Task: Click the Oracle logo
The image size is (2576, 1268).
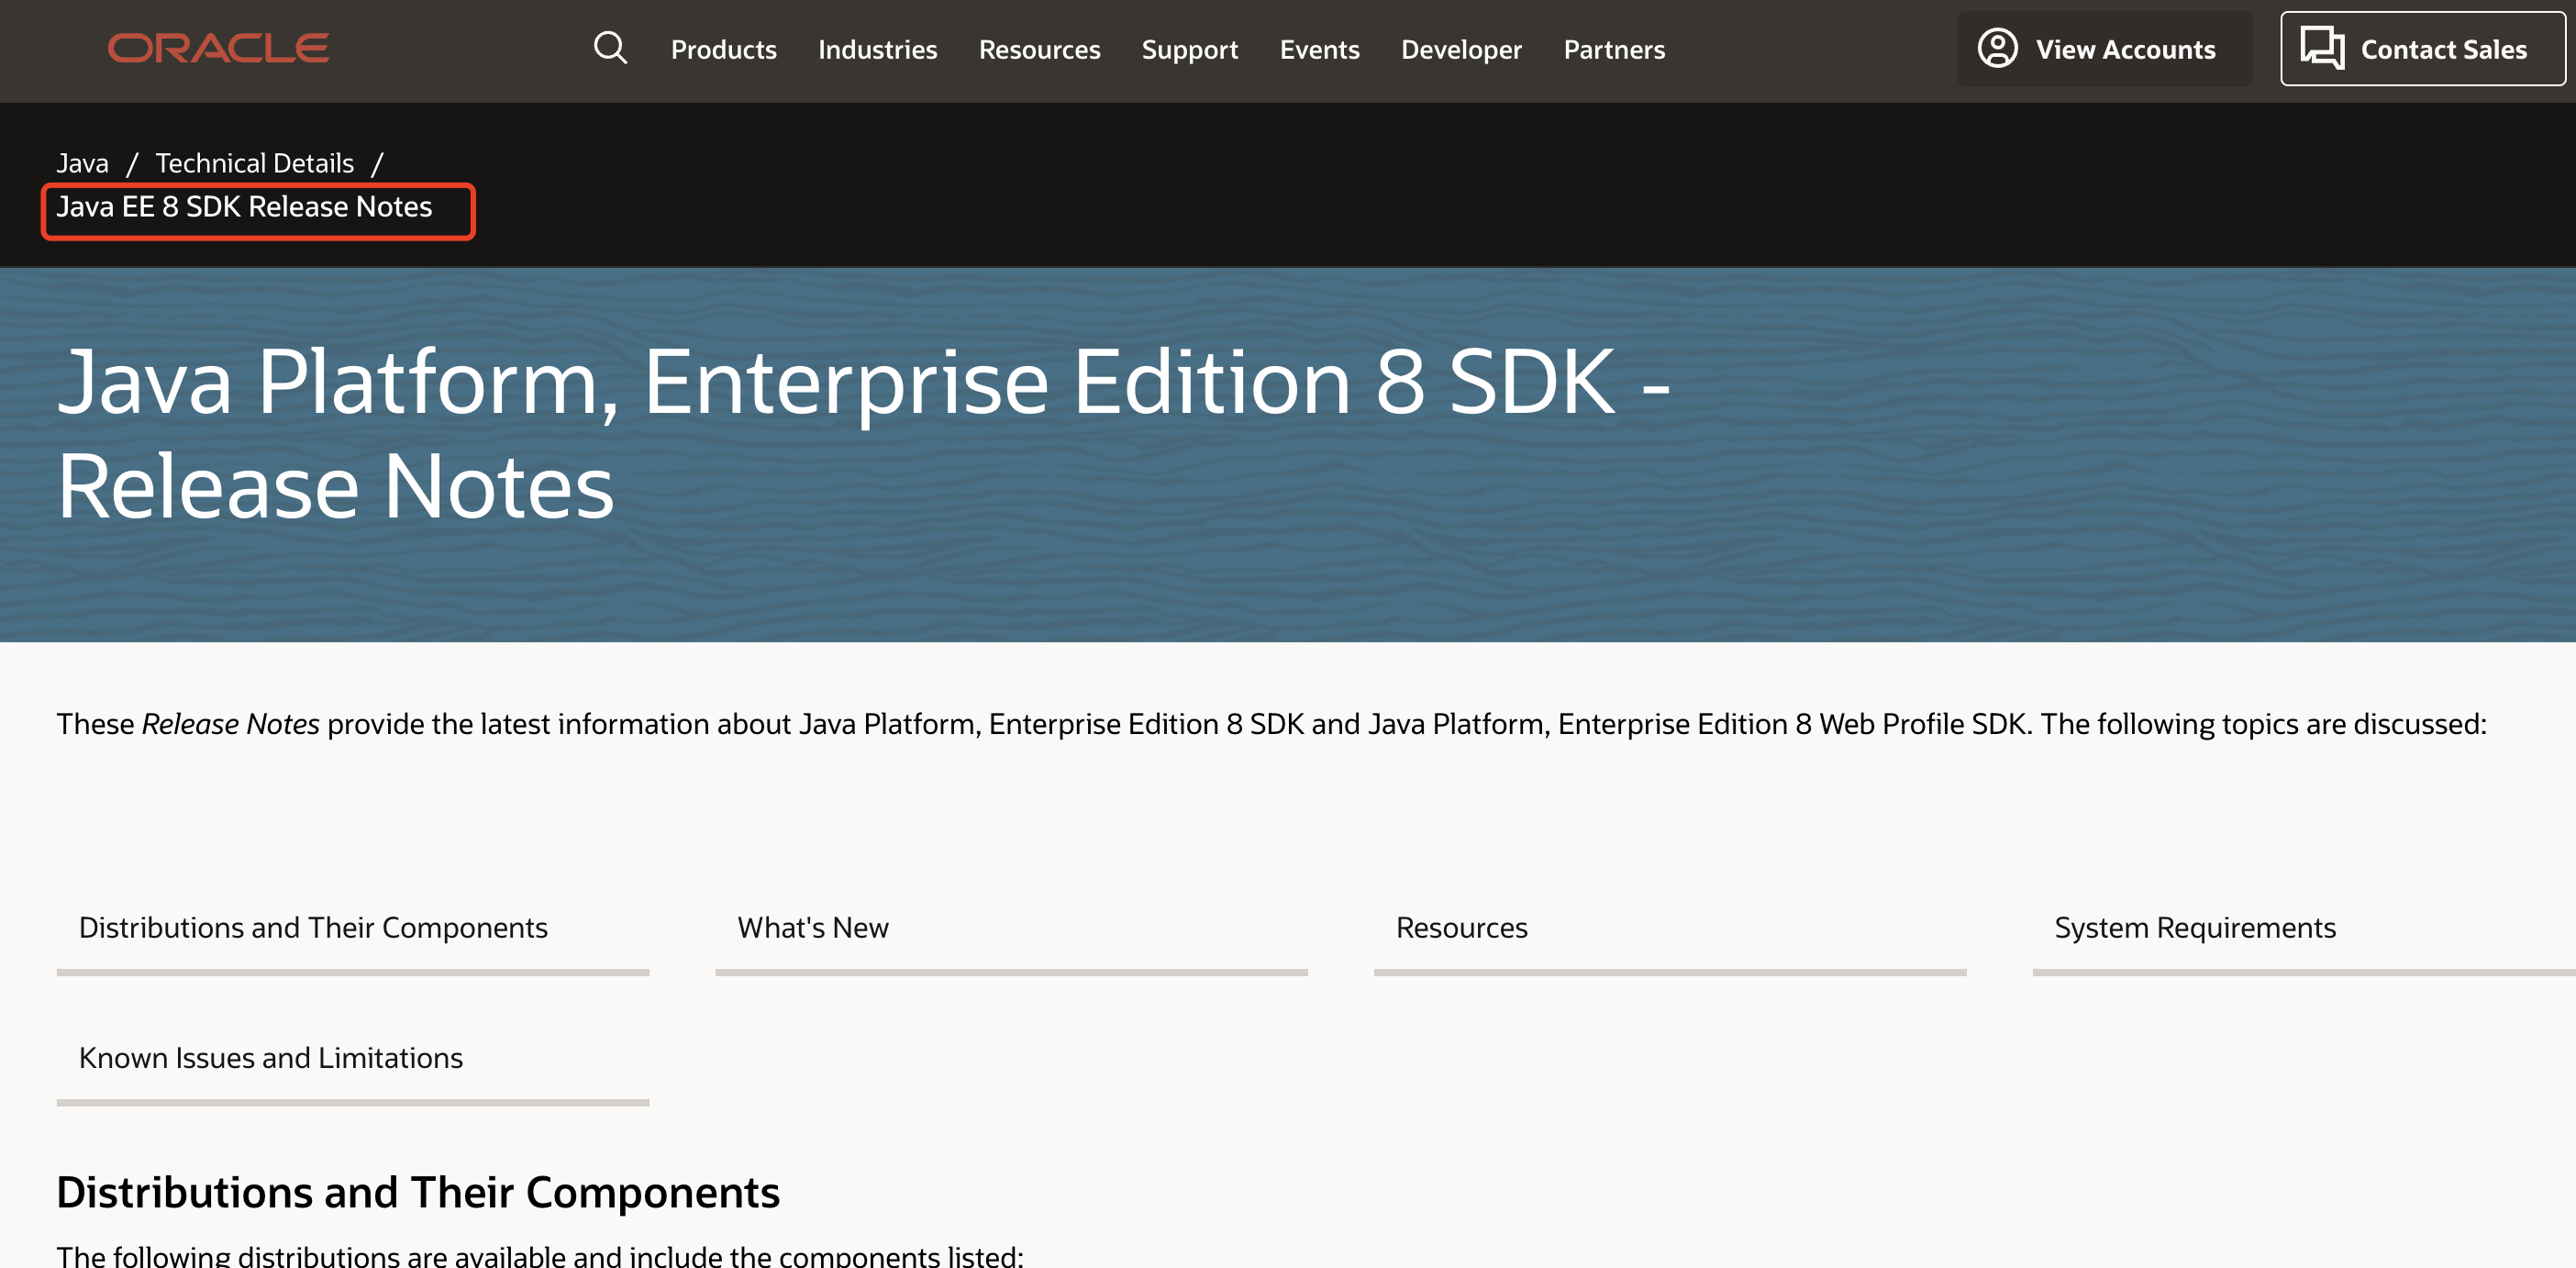Action: point(218,48)
